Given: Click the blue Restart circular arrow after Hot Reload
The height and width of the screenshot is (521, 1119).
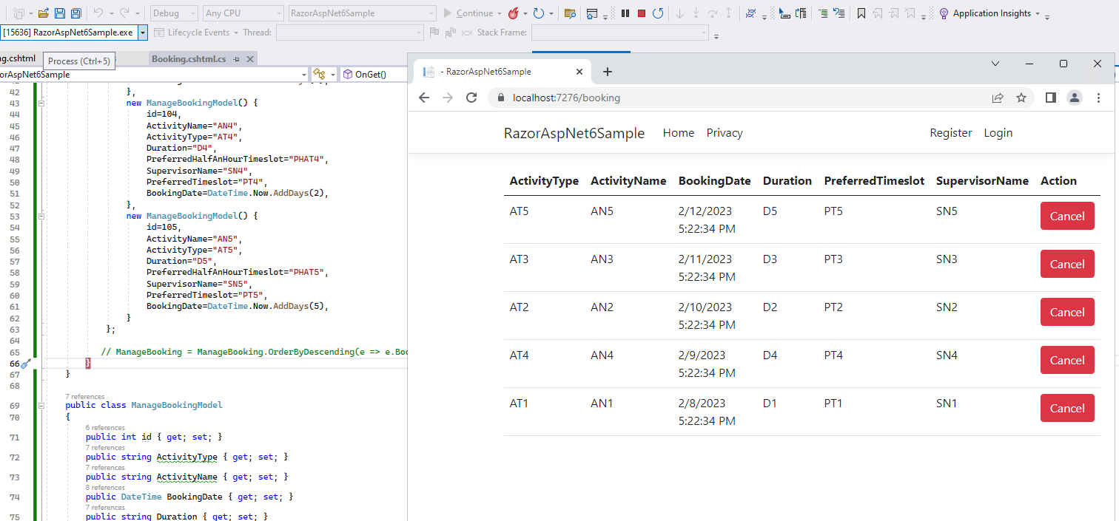Looking at the screenshot, I should click(539, 13).
